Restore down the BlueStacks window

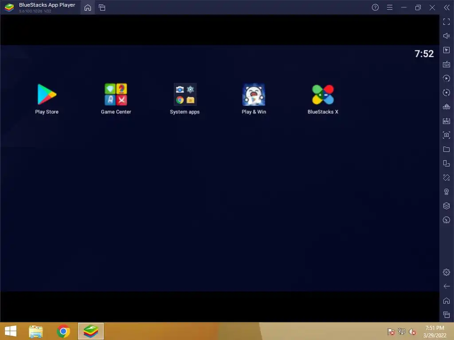(418, 8)
